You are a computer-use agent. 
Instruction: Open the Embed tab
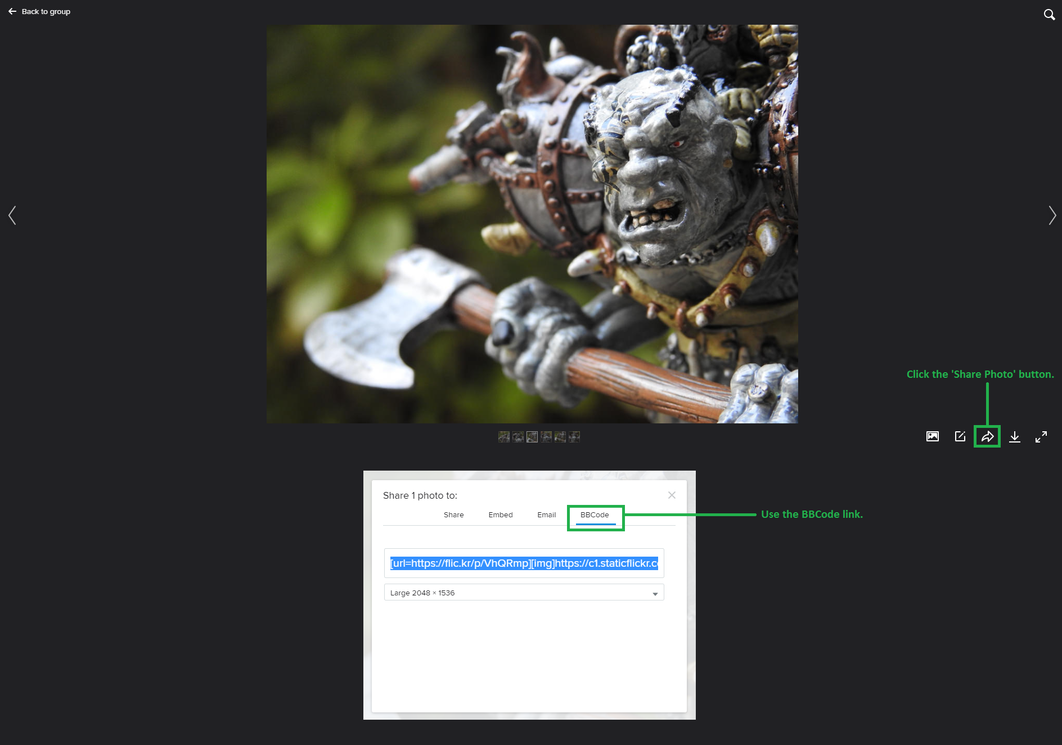tap(501, 514)
